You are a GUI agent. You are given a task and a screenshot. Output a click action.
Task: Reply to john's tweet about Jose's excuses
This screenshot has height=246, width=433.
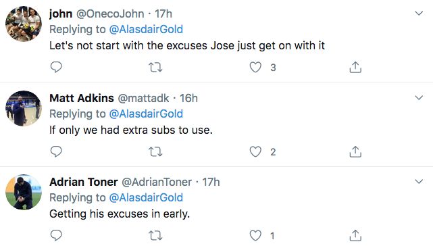pos(56,67)
